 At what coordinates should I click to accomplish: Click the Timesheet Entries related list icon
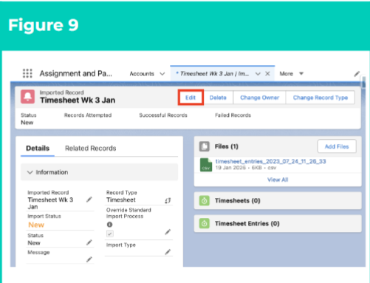tap(205, 223)
